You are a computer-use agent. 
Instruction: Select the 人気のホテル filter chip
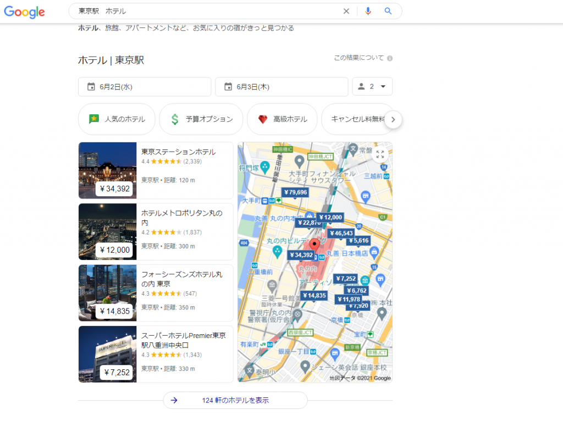pyautogui.click(x=117, y=119)
